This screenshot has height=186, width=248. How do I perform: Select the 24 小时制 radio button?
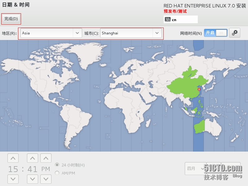click(57, 165)
